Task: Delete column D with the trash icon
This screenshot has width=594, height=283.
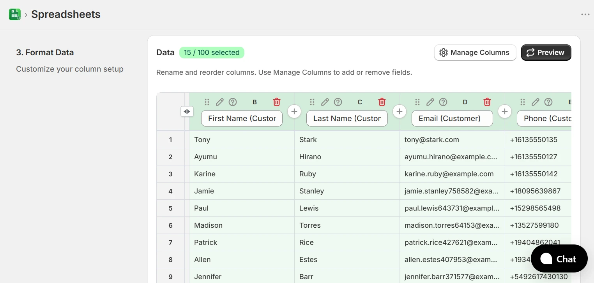Action: tap(487, 102)
